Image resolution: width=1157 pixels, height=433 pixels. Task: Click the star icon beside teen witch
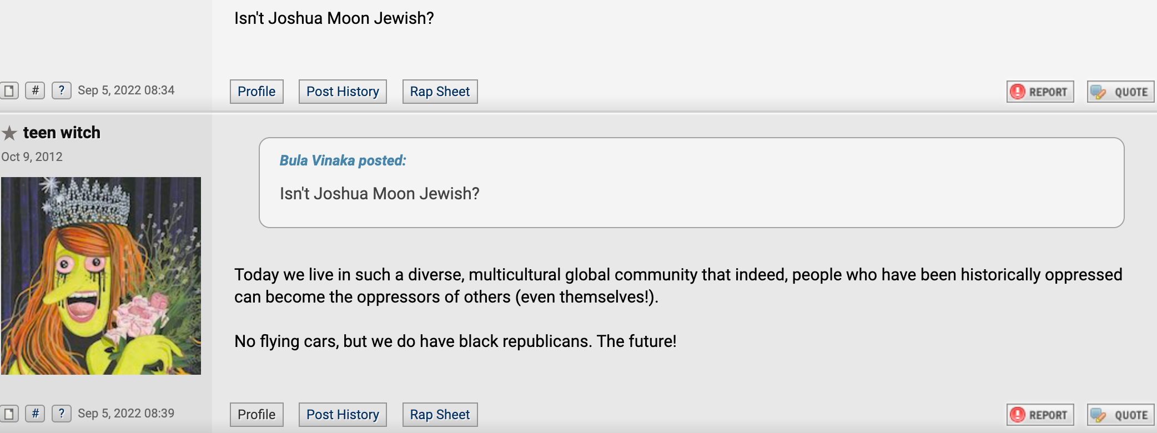tap(9, 133)
